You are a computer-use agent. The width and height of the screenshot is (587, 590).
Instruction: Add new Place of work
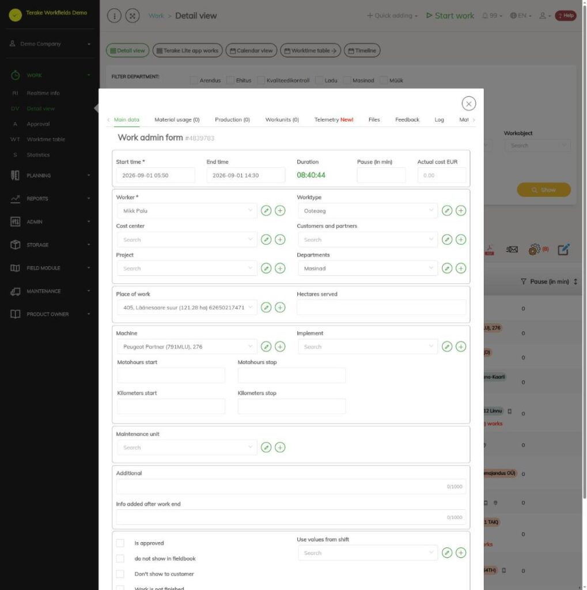tap(280, 308)
